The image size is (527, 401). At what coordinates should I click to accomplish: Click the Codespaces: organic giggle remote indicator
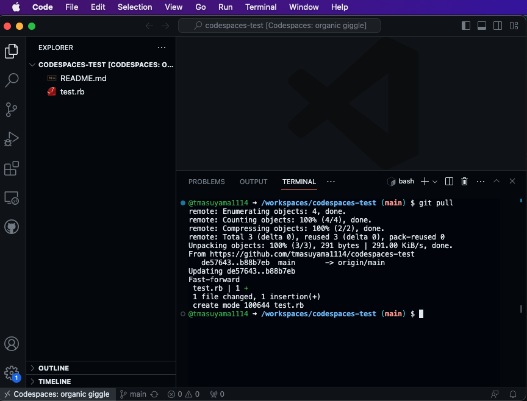tap(56, 394)
